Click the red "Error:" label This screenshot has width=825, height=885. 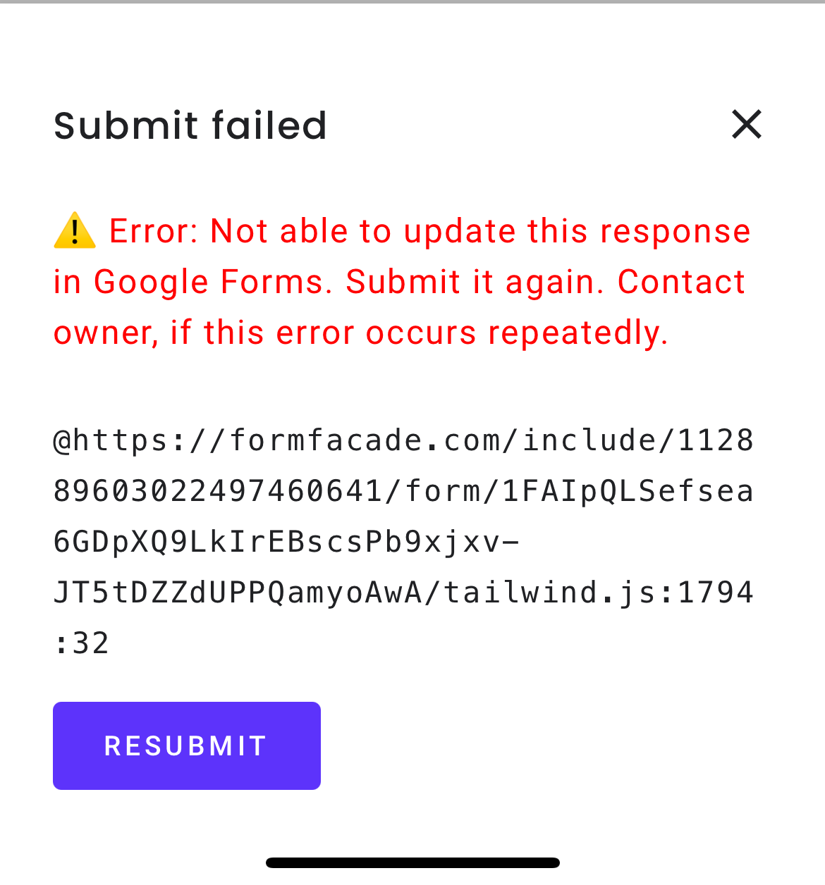(x=154, y=231)
